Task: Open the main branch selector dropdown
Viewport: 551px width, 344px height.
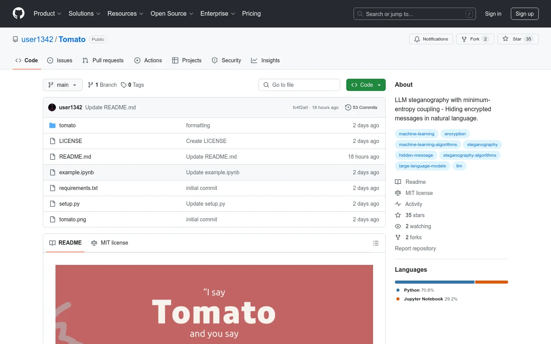Action: [x=62, y=85]
